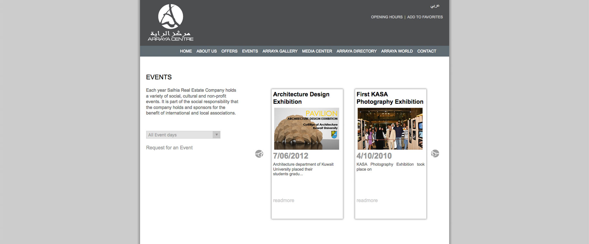Go to previous events with left arrow
Image resolution: width=589 pixels, height=244 pixels.
(259, 154)
